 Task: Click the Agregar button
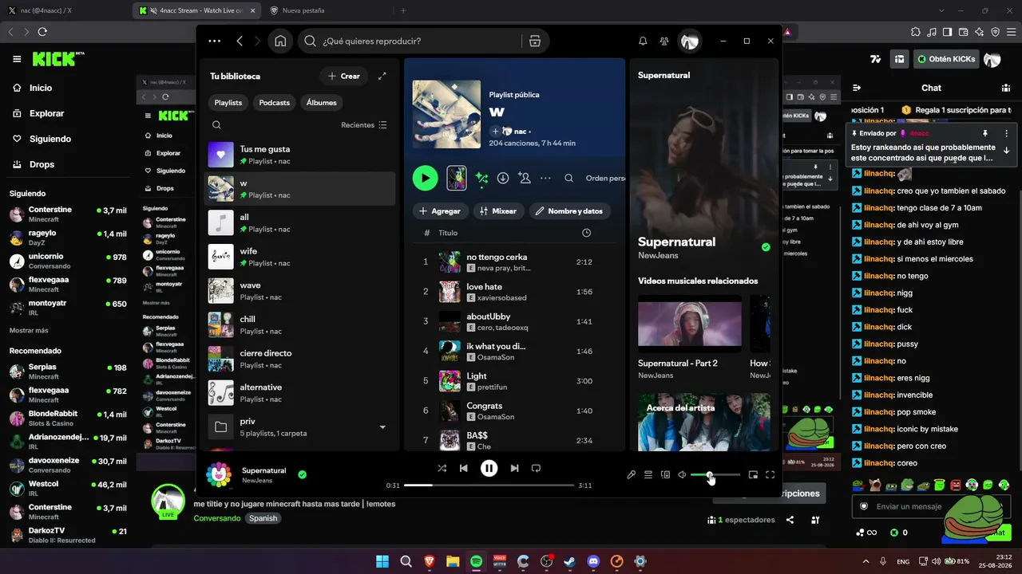point(441,211)
